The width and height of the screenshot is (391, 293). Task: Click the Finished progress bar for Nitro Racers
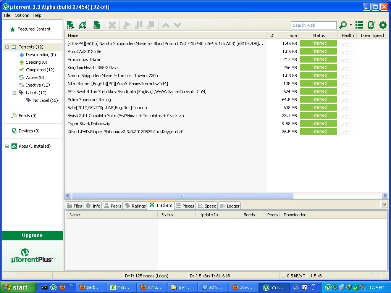tap(318, 83)
